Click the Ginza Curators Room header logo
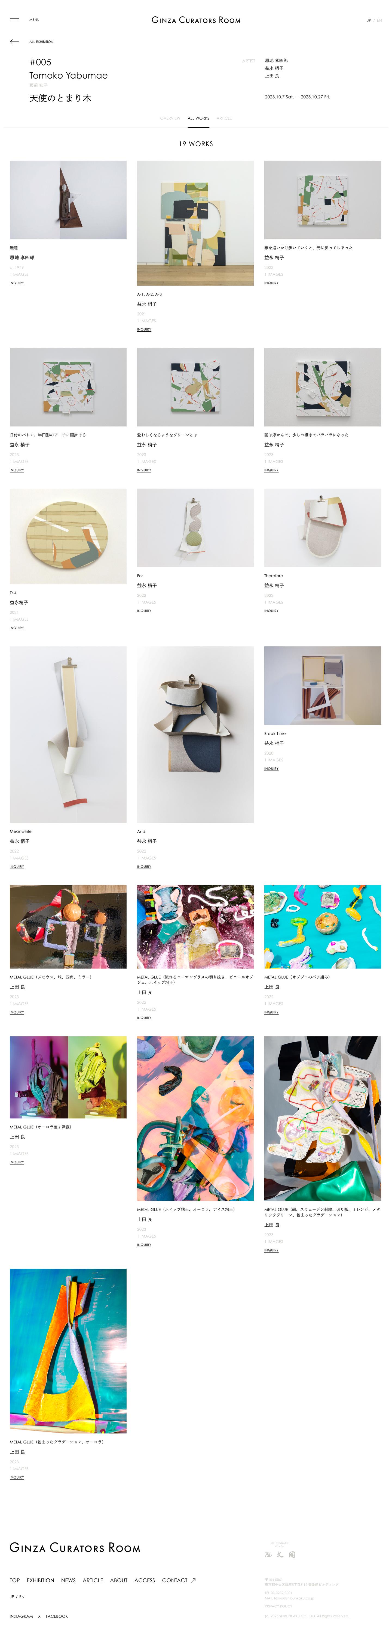The height and width of the screenshot is (1630, 392). point(196,20)
